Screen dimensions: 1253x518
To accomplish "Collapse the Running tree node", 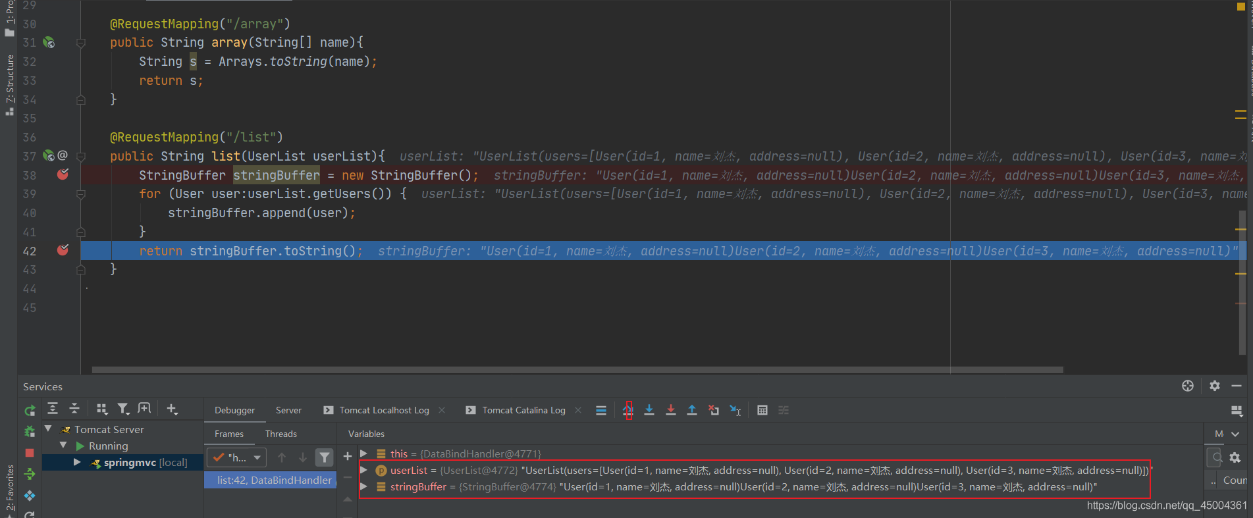I will pyautogui.click(x=63, y=446).
